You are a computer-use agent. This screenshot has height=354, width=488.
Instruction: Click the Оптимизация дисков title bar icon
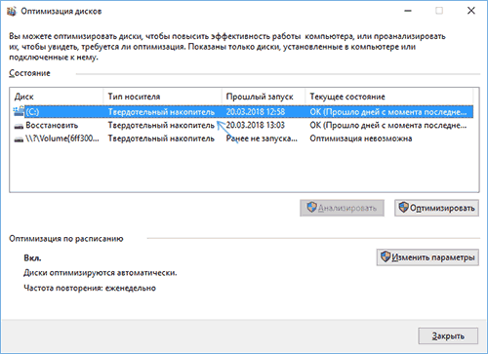click(12, 12)
